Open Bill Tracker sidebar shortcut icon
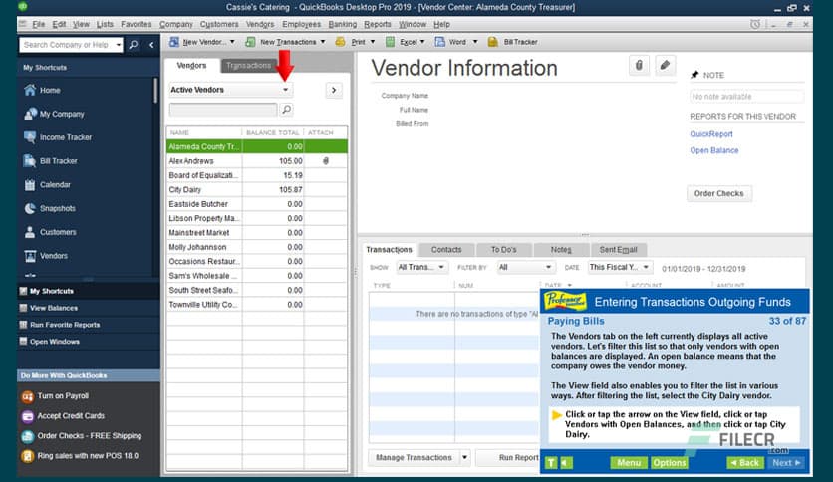This screenshot has width=833, height=482. 30,161
